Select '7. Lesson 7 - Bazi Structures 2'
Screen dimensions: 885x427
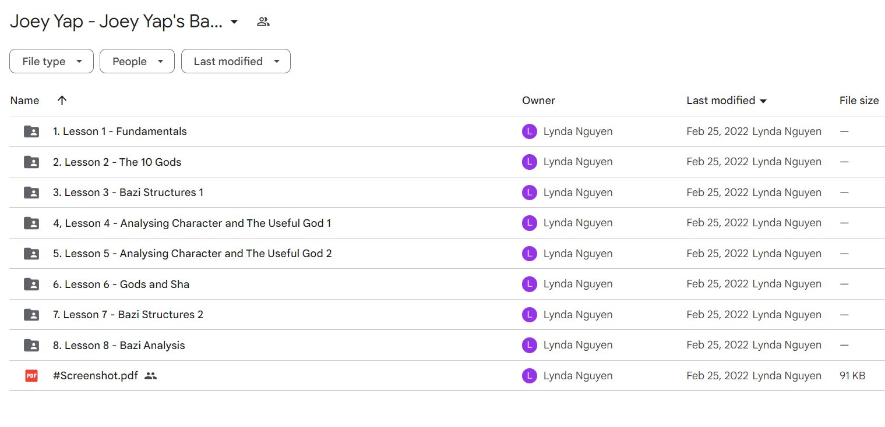point(128,315)
